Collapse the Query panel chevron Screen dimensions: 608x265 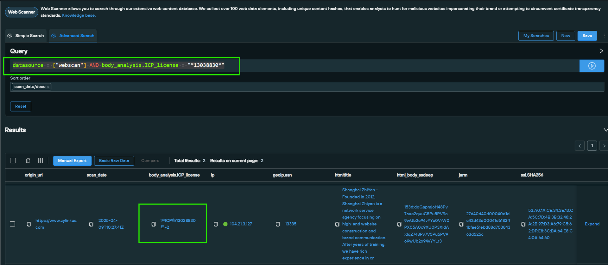coord(601,51)
